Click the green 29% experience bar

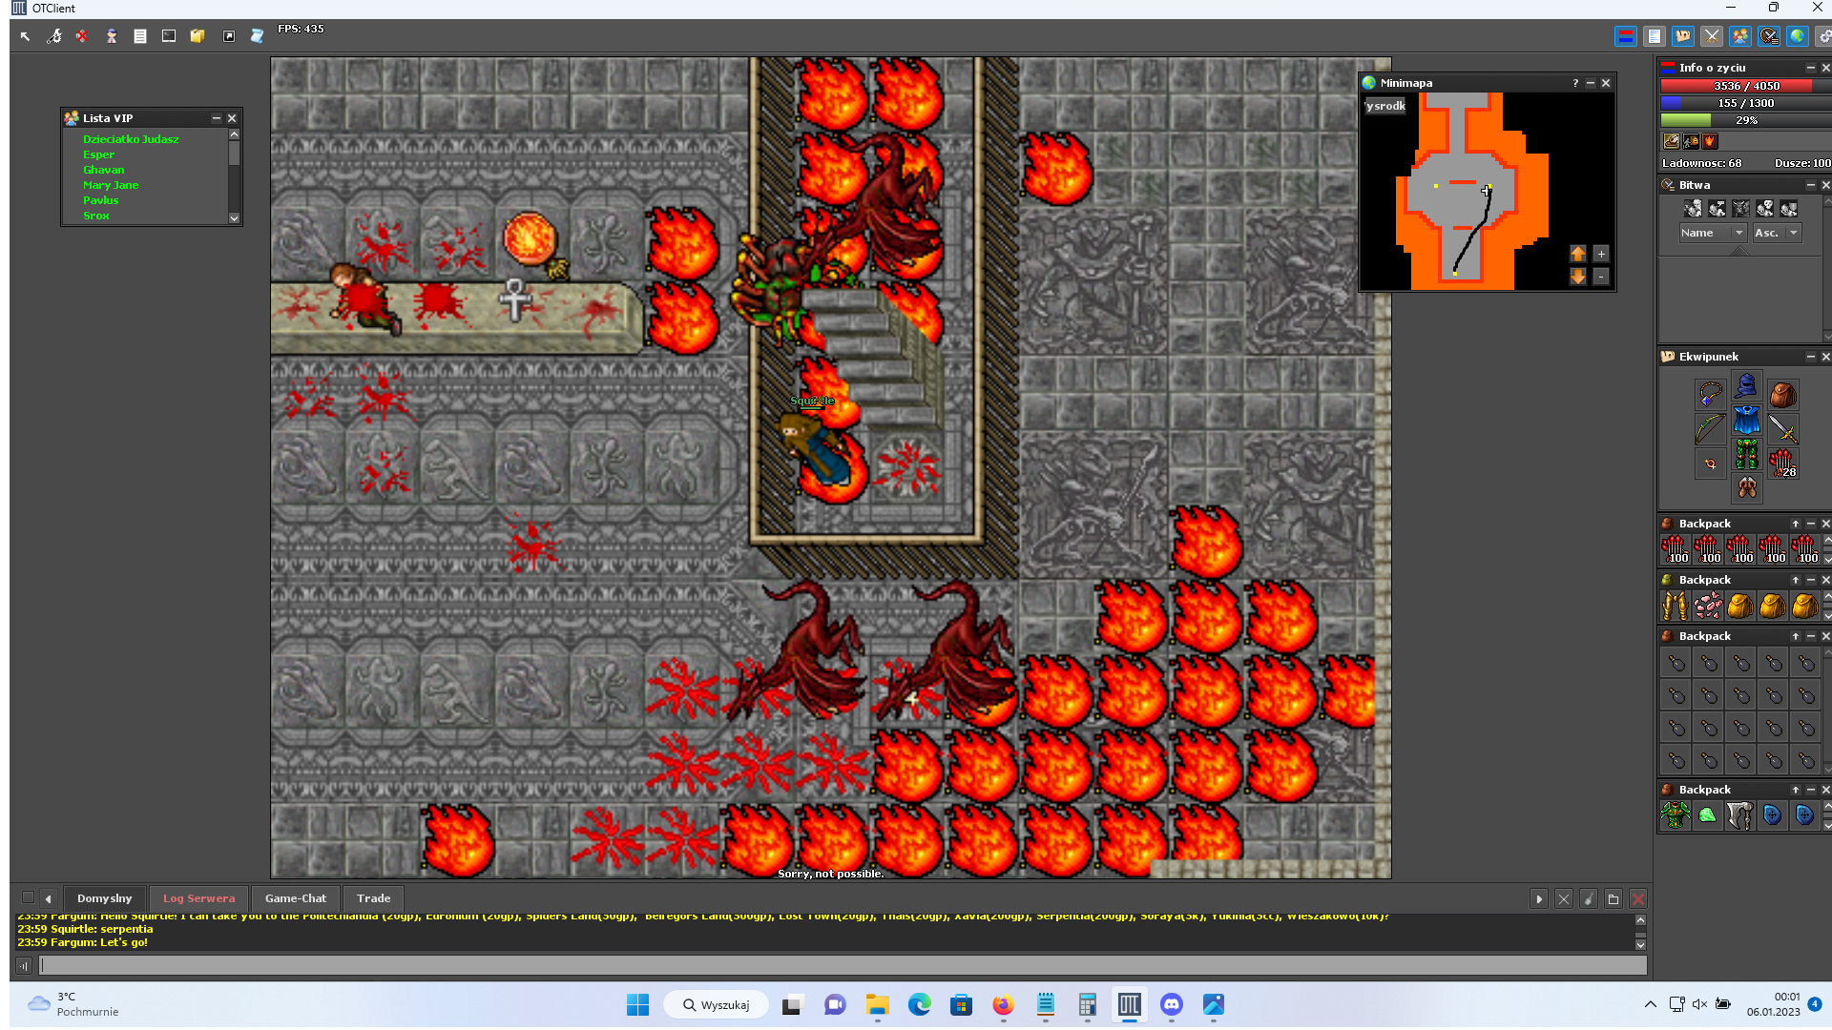pyautogui.click(x=1746, y=120)
